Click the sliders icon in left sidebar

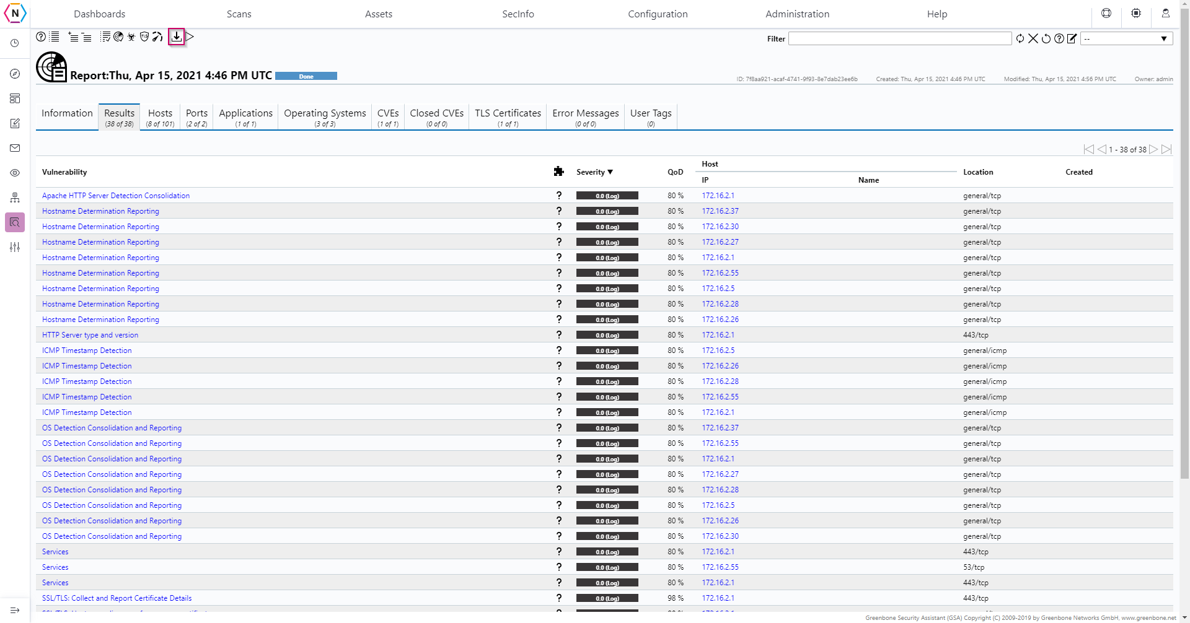point(15,247)
